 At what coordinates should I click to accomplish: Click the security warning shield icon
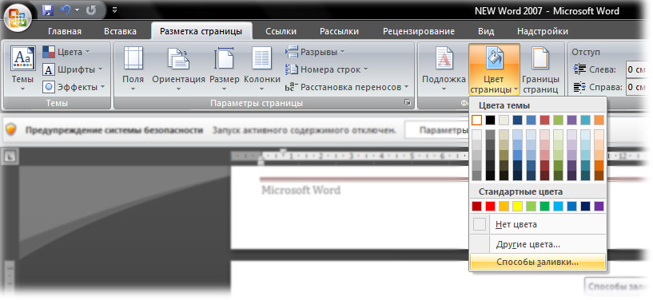tap(12, 129)
